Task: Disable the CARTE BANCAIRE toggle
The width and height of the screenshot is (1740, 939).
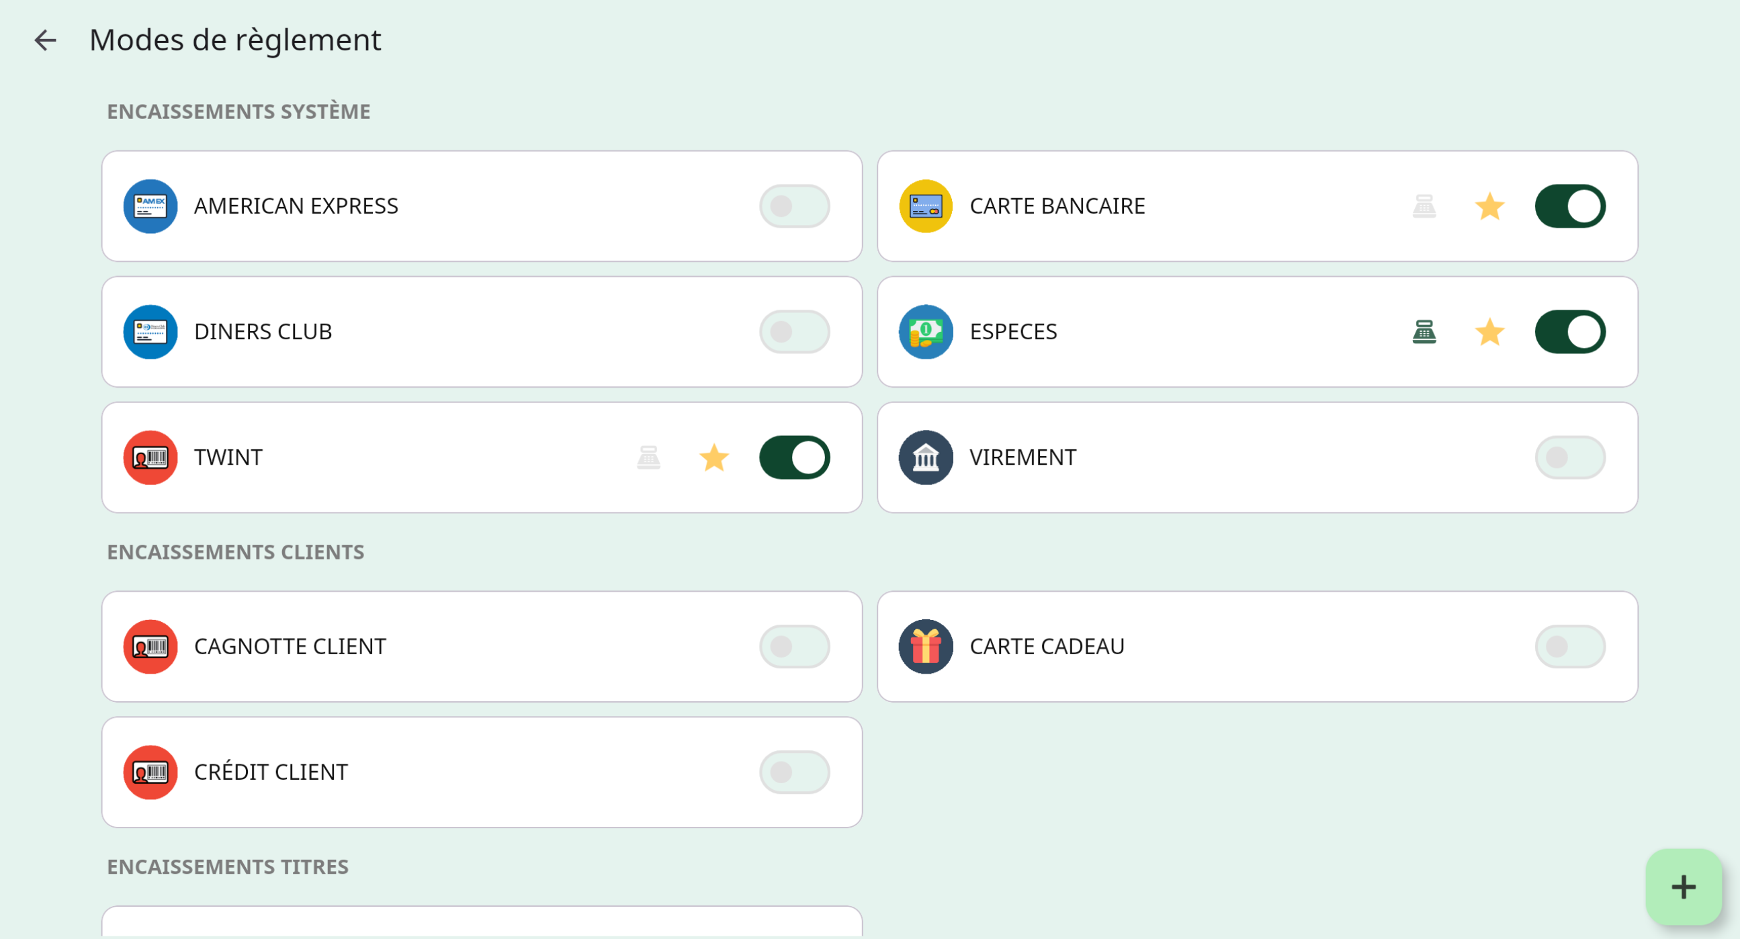Action: [x=1570, y=206]
